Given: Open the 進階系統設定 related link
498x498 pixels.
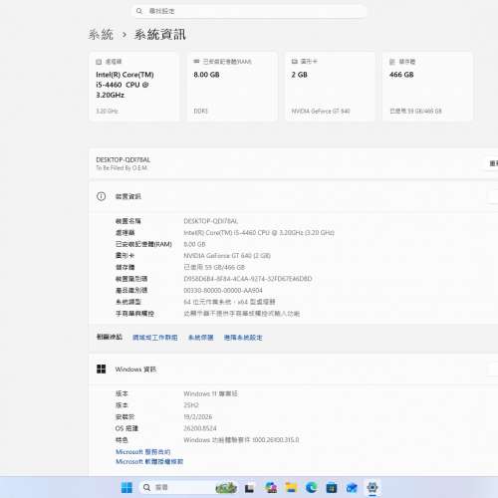Looking at the screenshot, I should pyautogui.click(x=243, y=338).
